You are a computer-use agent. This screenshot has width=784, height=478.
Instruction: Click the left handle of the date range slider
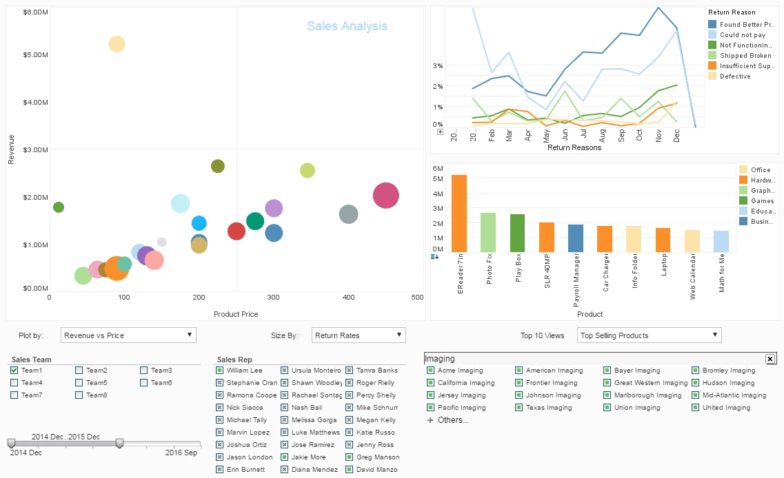[10, 444]
